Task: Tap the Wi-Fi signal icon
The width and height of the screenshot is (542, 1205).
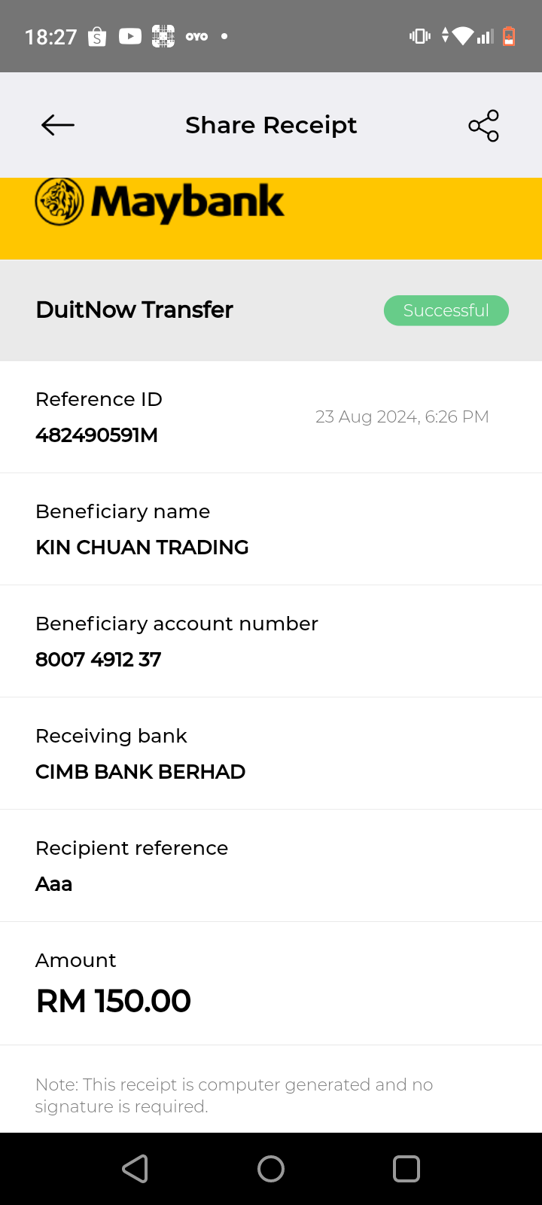Action: [463, 36]
